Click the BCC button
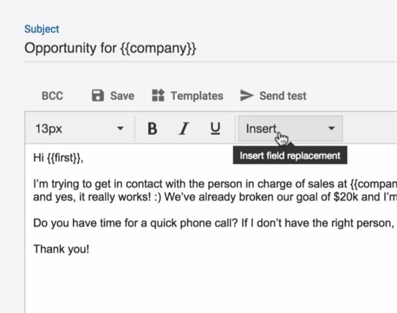Image resolution: width=397 pixels, height=313 pixels. [x=52, y=96]
